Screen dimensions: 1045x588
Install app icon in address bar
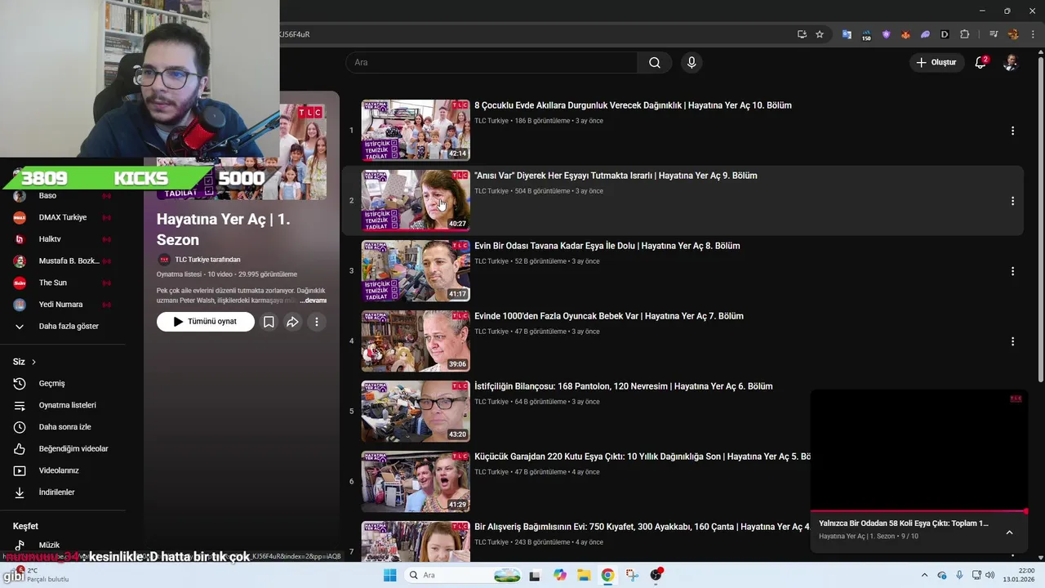point(802,34)
